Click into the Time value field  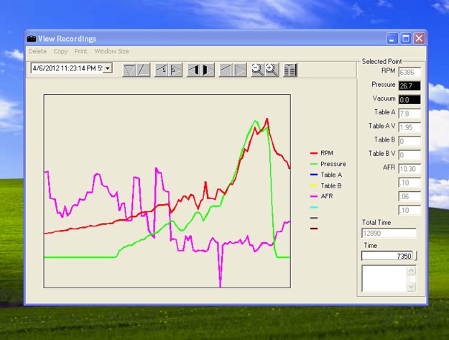pos(388,256)
